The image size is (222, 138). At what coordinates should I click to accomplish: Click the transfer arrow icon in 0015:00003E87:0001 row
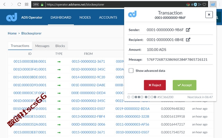59,132
